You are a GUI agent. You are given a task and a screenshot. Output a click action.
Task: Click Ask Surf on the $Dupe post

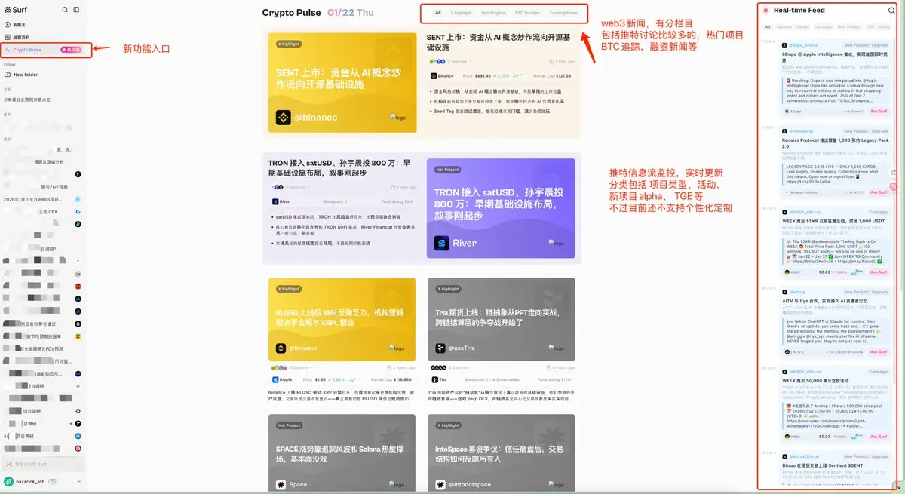click(879, 111)
